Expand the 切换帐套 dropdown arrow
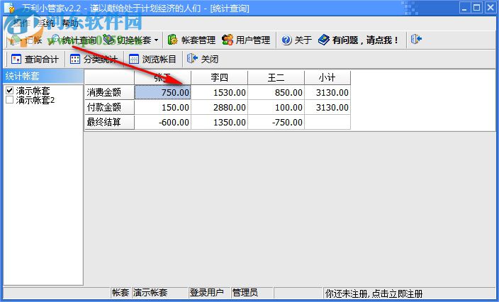Viewport: 499px width, 302px height. pyautogui.click(x=156, y=40)
